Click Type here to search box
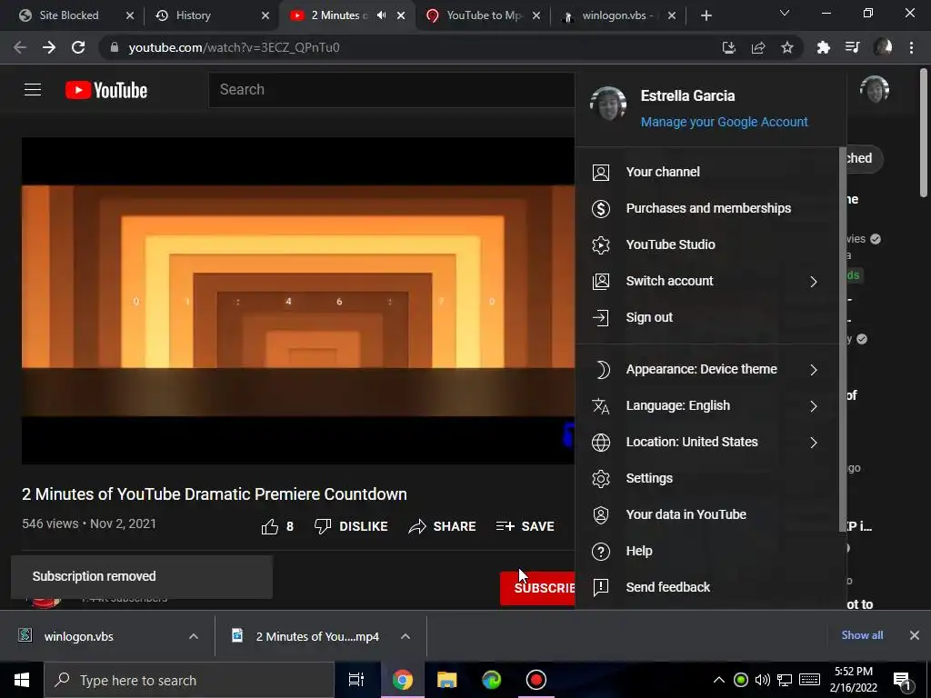Screen dimensions: 931x698 (x=189, y=680)
